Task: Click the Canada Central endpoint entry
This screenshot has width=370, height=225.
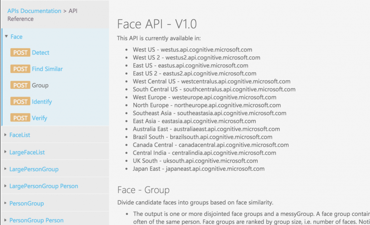Action: click(x=211, y=145)
